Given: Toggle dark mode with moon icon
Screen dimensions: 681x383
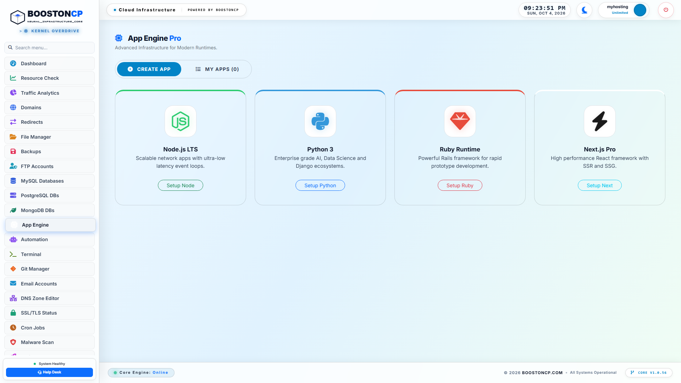Looking at the screenshot, I should click(585, 10).
